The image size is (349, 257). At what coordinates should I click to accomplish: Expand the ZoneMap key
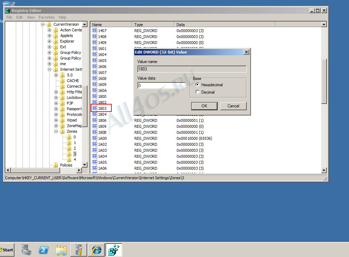click(x=56, y=126)
